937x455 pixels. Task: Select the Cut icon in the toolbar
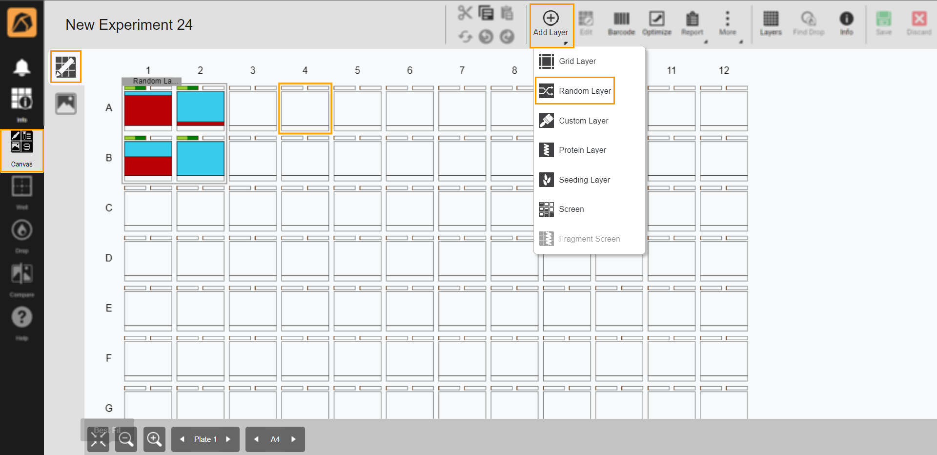[465, 13]
